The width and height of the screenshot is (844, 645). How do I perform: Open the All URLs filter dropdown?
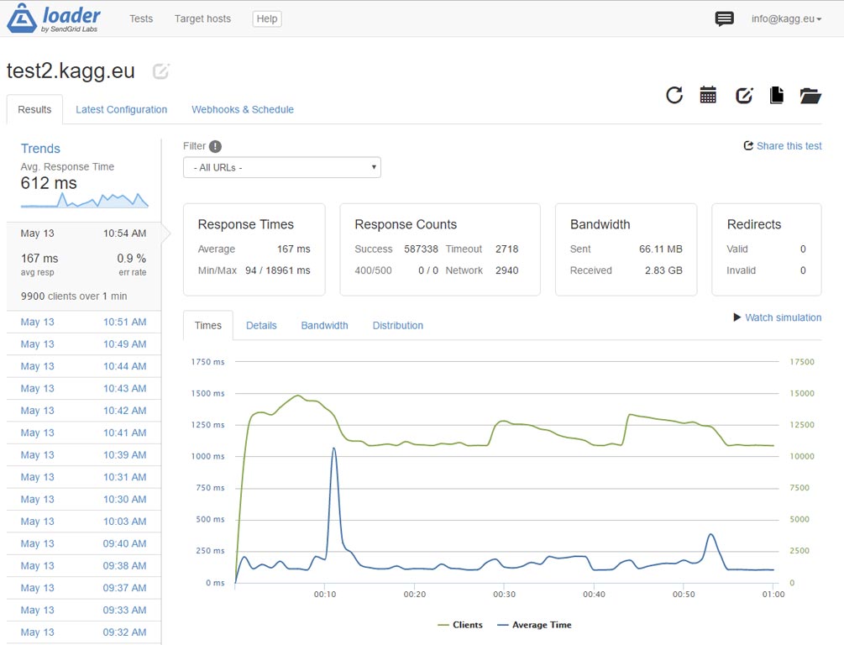pyautogui.click(x=281, y=167)
